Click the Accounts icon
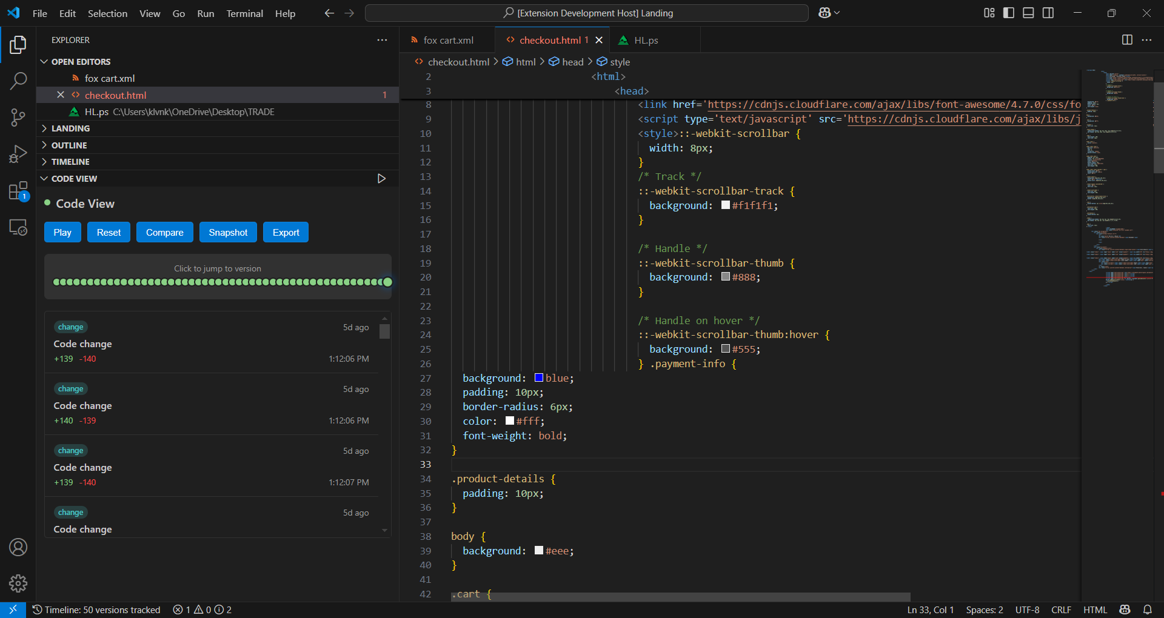Image resolution: width=1164 pixels, height=618 pixels. pos(18,547)
